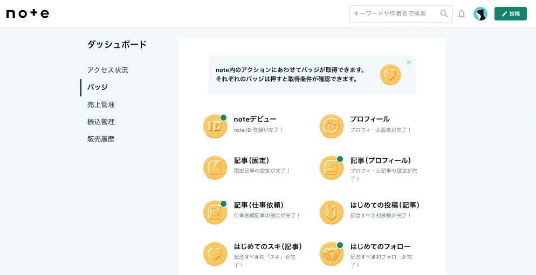Screen dimensions: 536x275
Task: Click the noteデビュー ID badge icon
Action: pyautogui.click(x=215, y=126)
